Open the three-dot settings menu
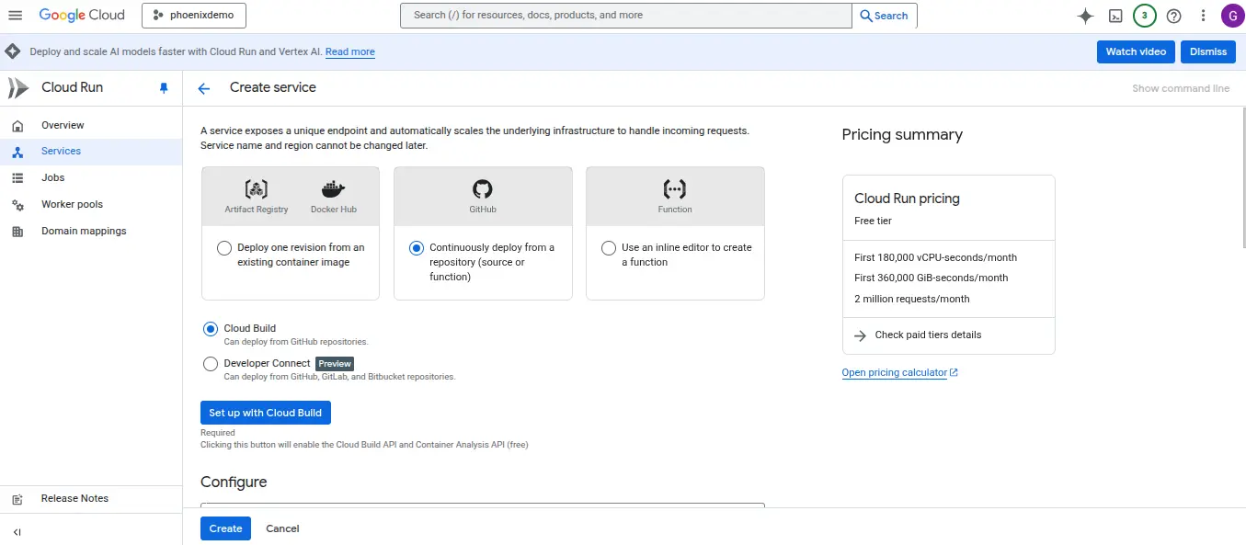 [x=1203, y=16]
